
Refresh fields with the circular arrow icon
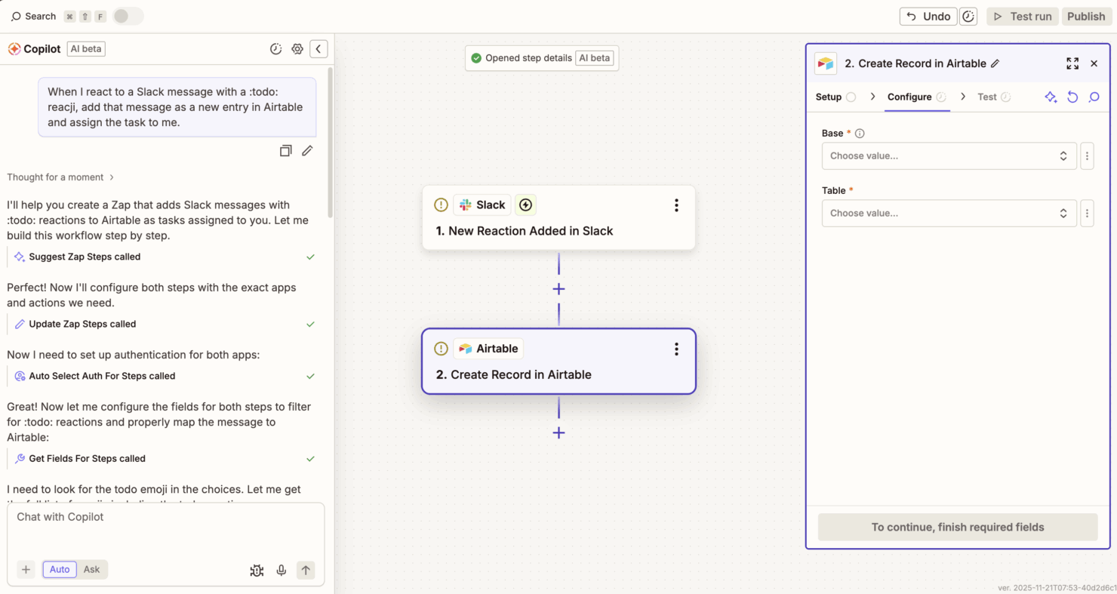click(1072, 97)
